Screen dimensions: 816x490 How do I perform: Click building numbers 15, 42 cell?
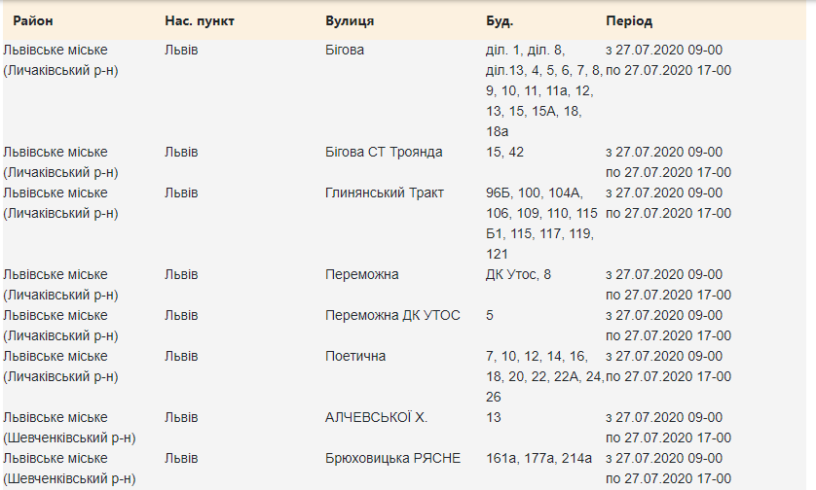coord(504,152)
